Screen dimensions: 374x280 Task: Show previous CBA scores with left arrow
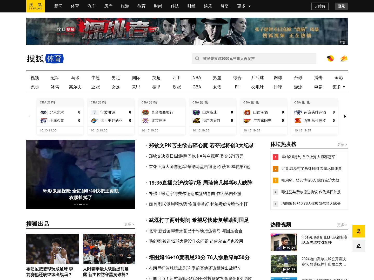tap(29, 116)
